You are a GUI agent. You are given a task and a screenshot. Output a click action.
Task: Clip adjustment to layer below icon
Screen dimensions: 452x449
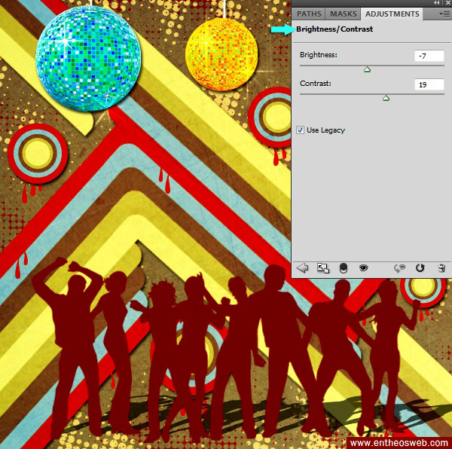(x=344, y=268)
